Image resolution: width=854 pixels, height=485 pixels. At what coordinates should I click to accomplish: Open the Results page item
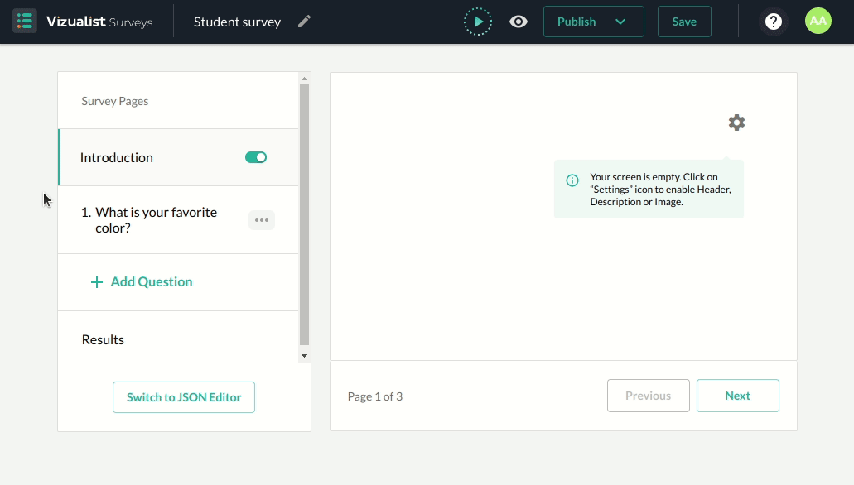tap(103, 339)
